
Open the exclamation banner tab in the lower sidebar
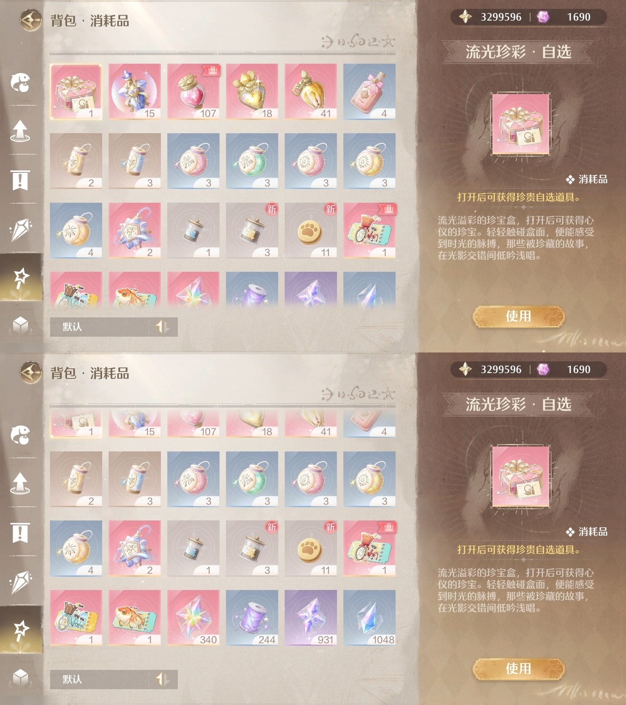tap(21, 533)
